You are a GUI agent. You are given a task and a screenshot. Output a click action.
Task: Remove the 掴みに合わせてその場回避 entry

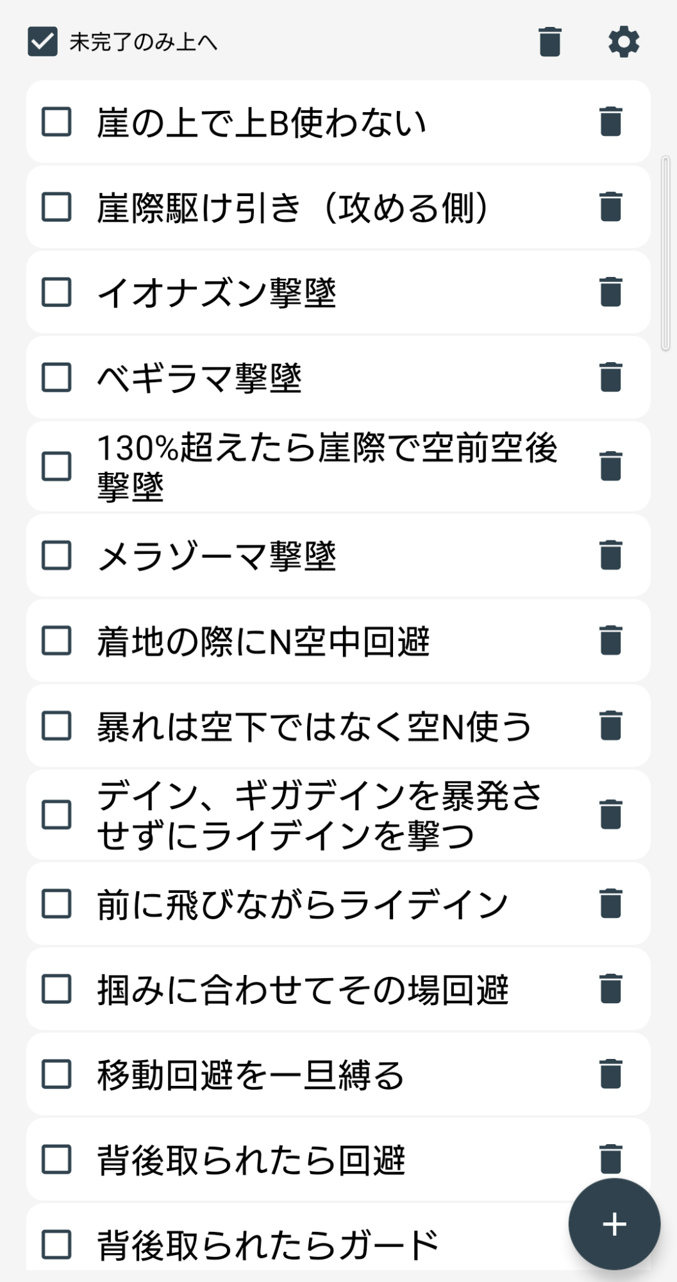click(x=610, y=989)
